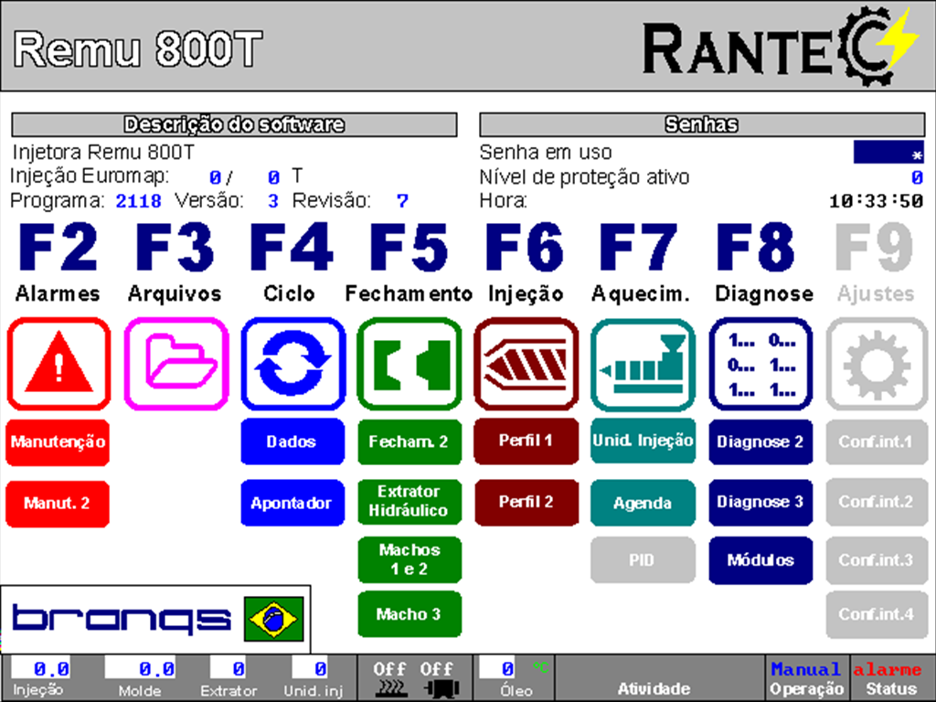Screen dimensions: 936x702
Task: Click the Brazil flag language icon
Action: pyautogui.click(x=272, y=620)
